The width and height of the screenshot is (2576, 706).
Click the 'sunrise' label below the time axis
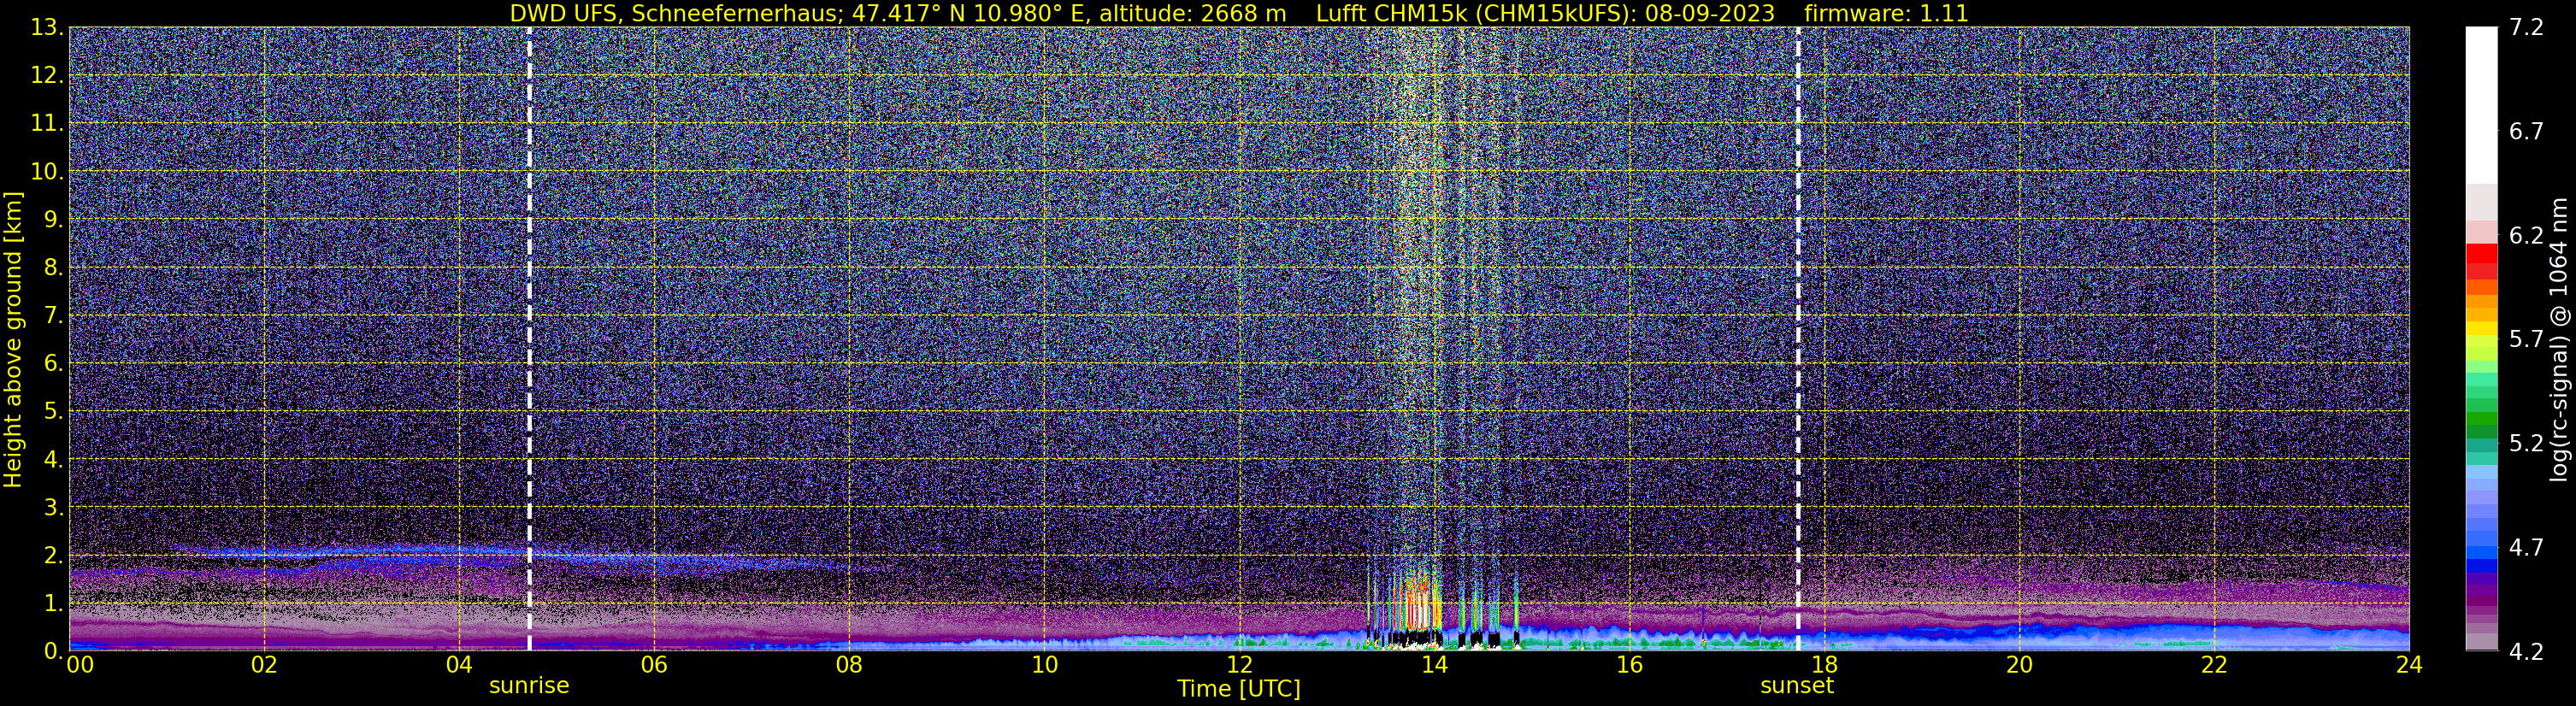pos(529,686)
